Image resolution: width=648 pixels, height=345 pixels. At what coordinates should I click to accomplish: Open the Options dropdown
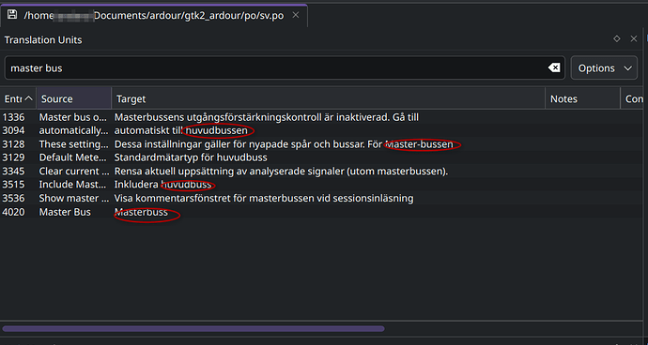(x=604, y=67)
